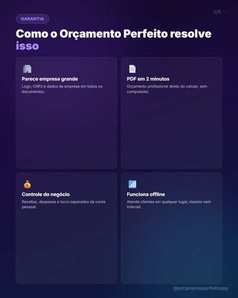Click the 'Logo, CNPJ e dados da empresa' description

tap(62, 89)
